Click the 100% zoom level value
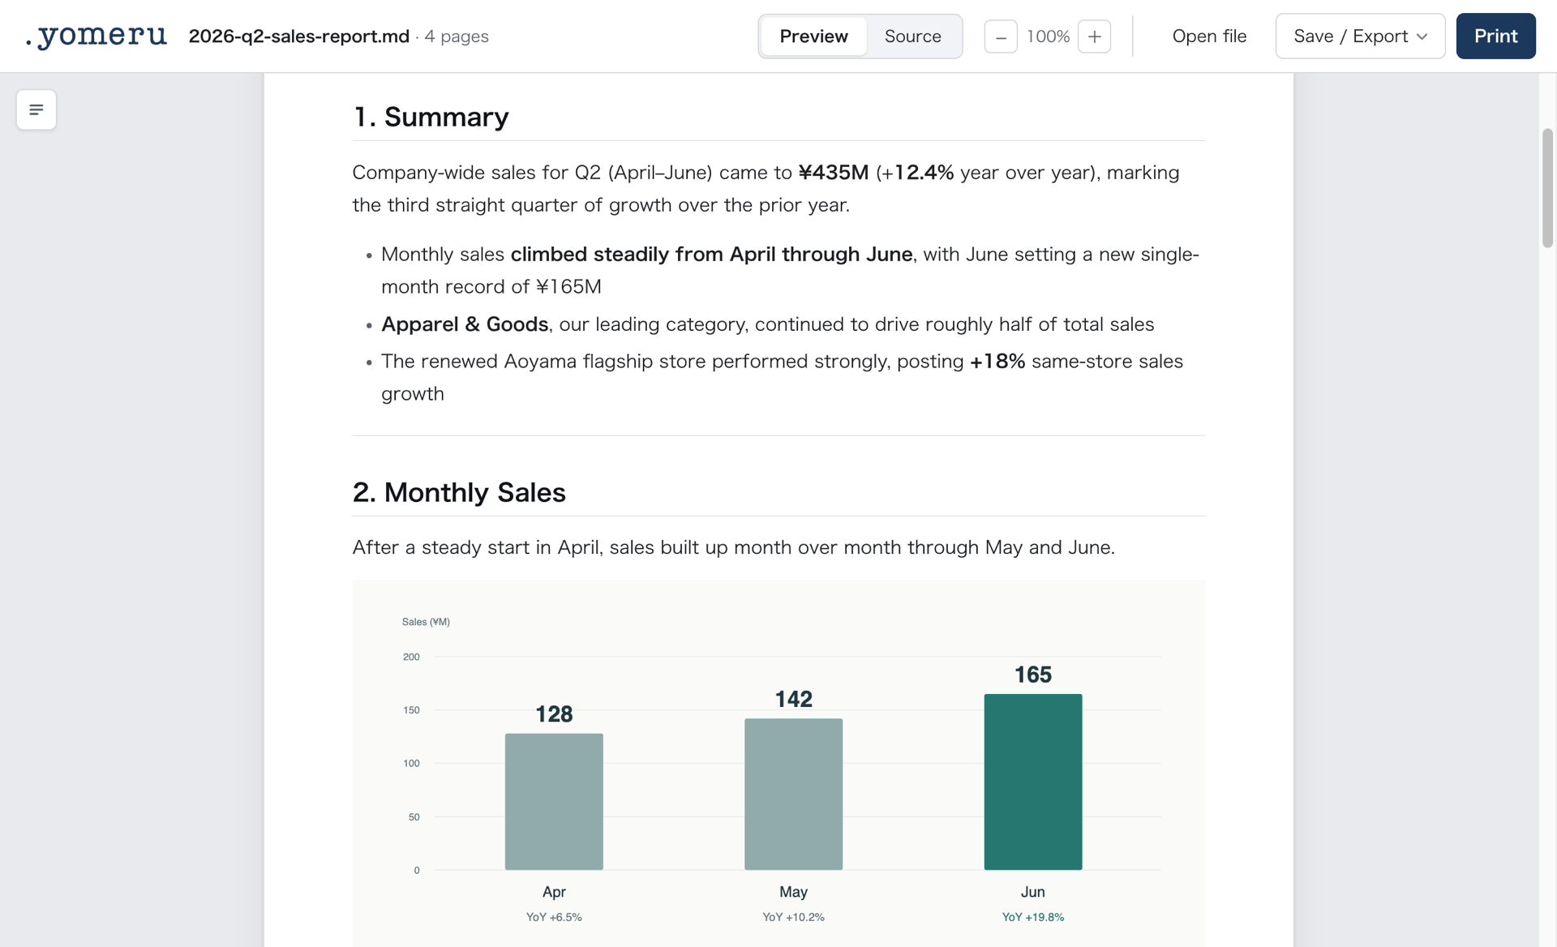 point(1048,36)
